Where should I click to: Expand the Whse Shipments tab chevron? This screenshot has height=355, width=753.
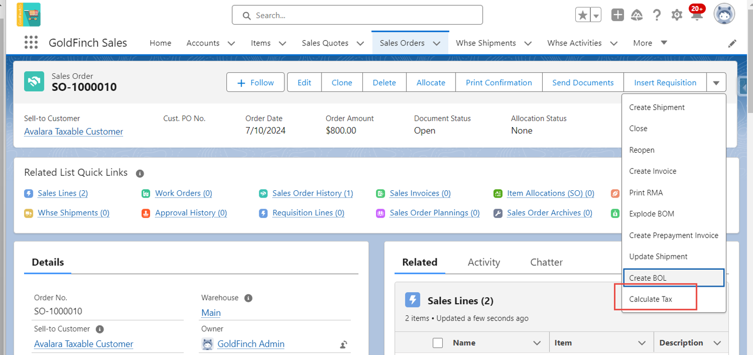coord(528,43)
